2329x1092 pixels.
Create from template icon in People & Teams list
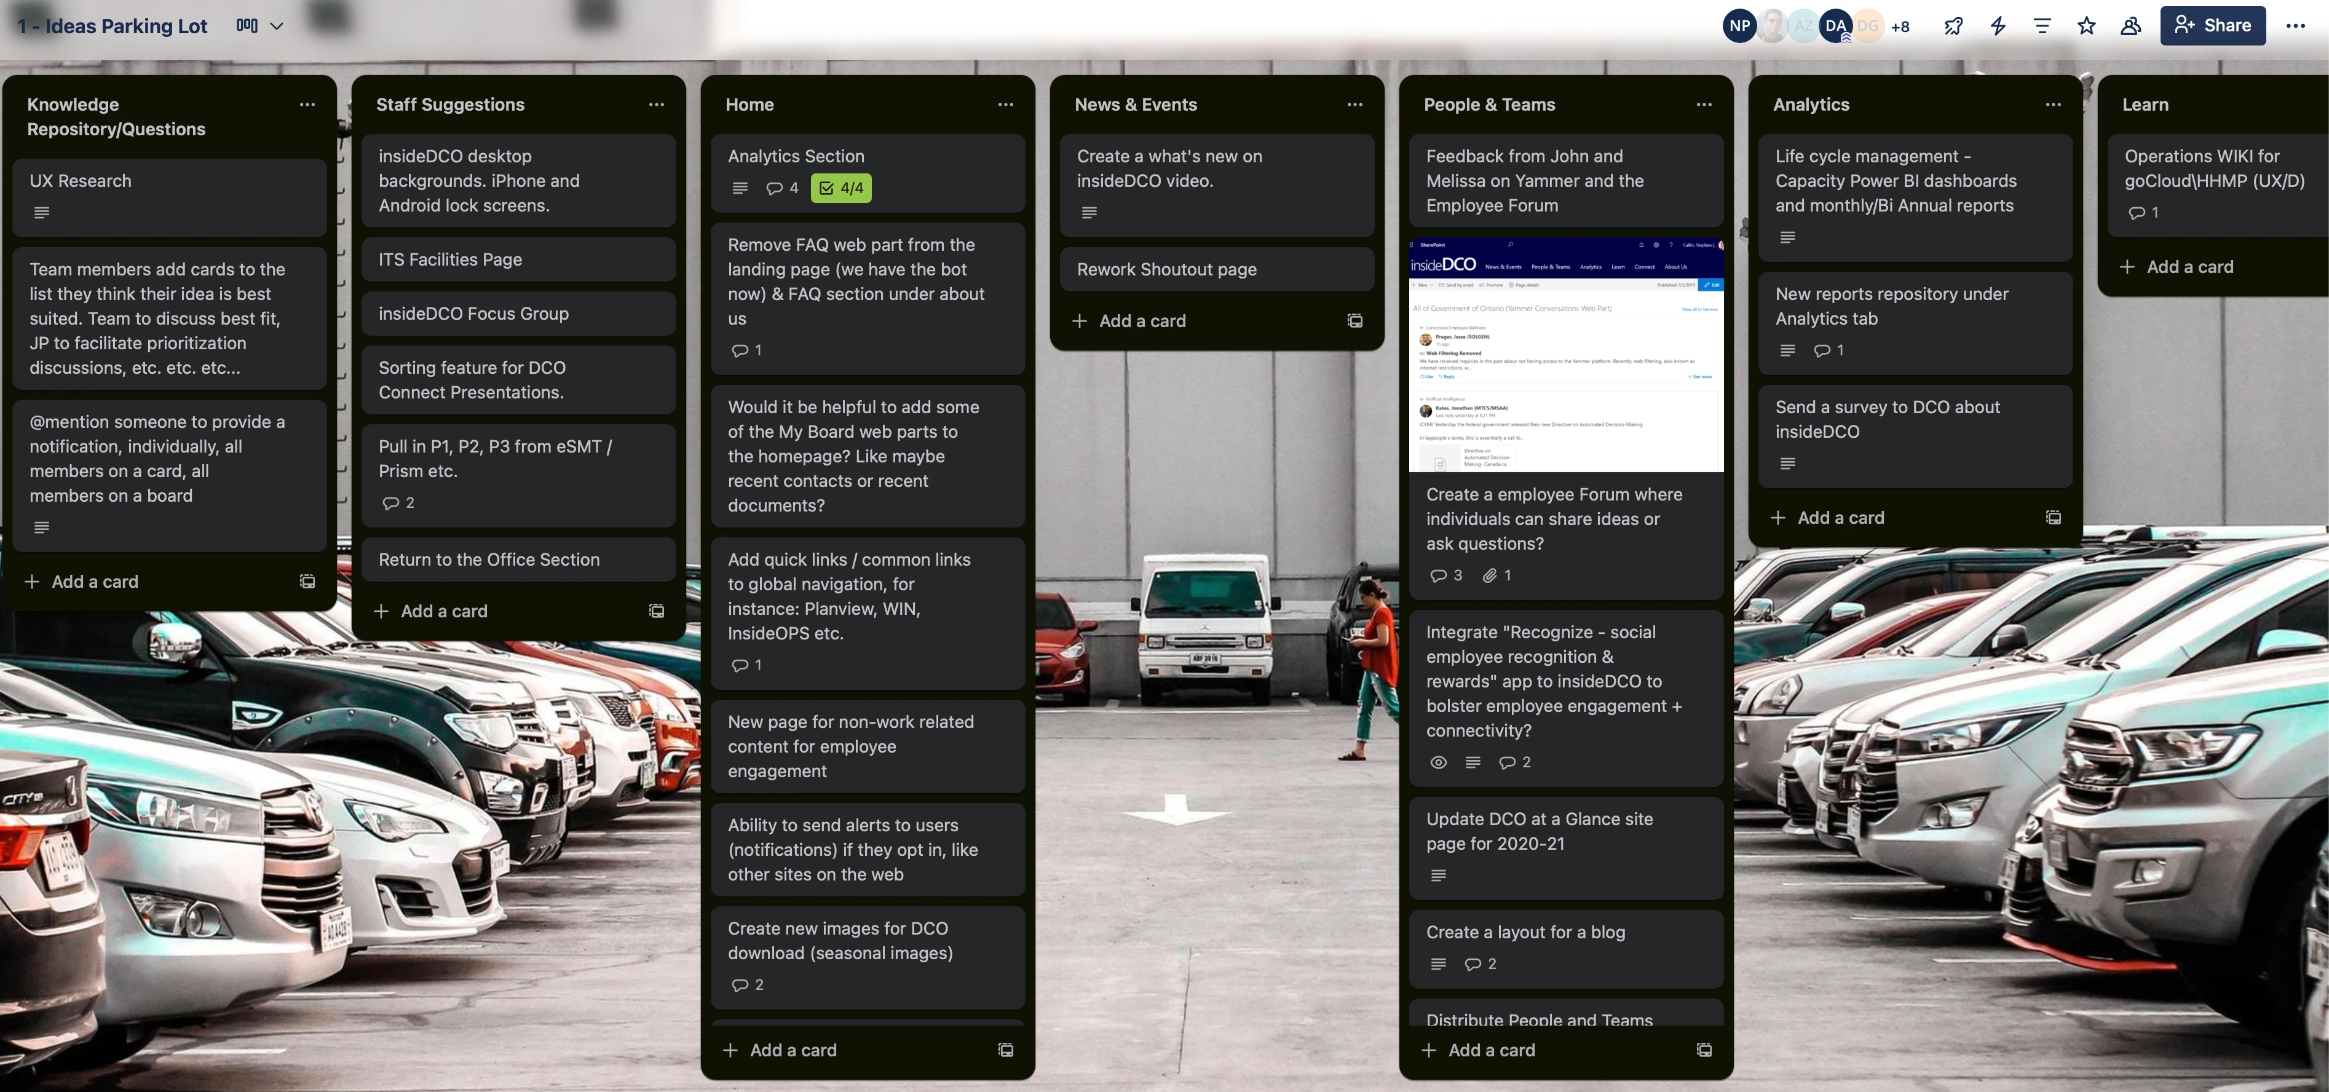(1703, 1050)
